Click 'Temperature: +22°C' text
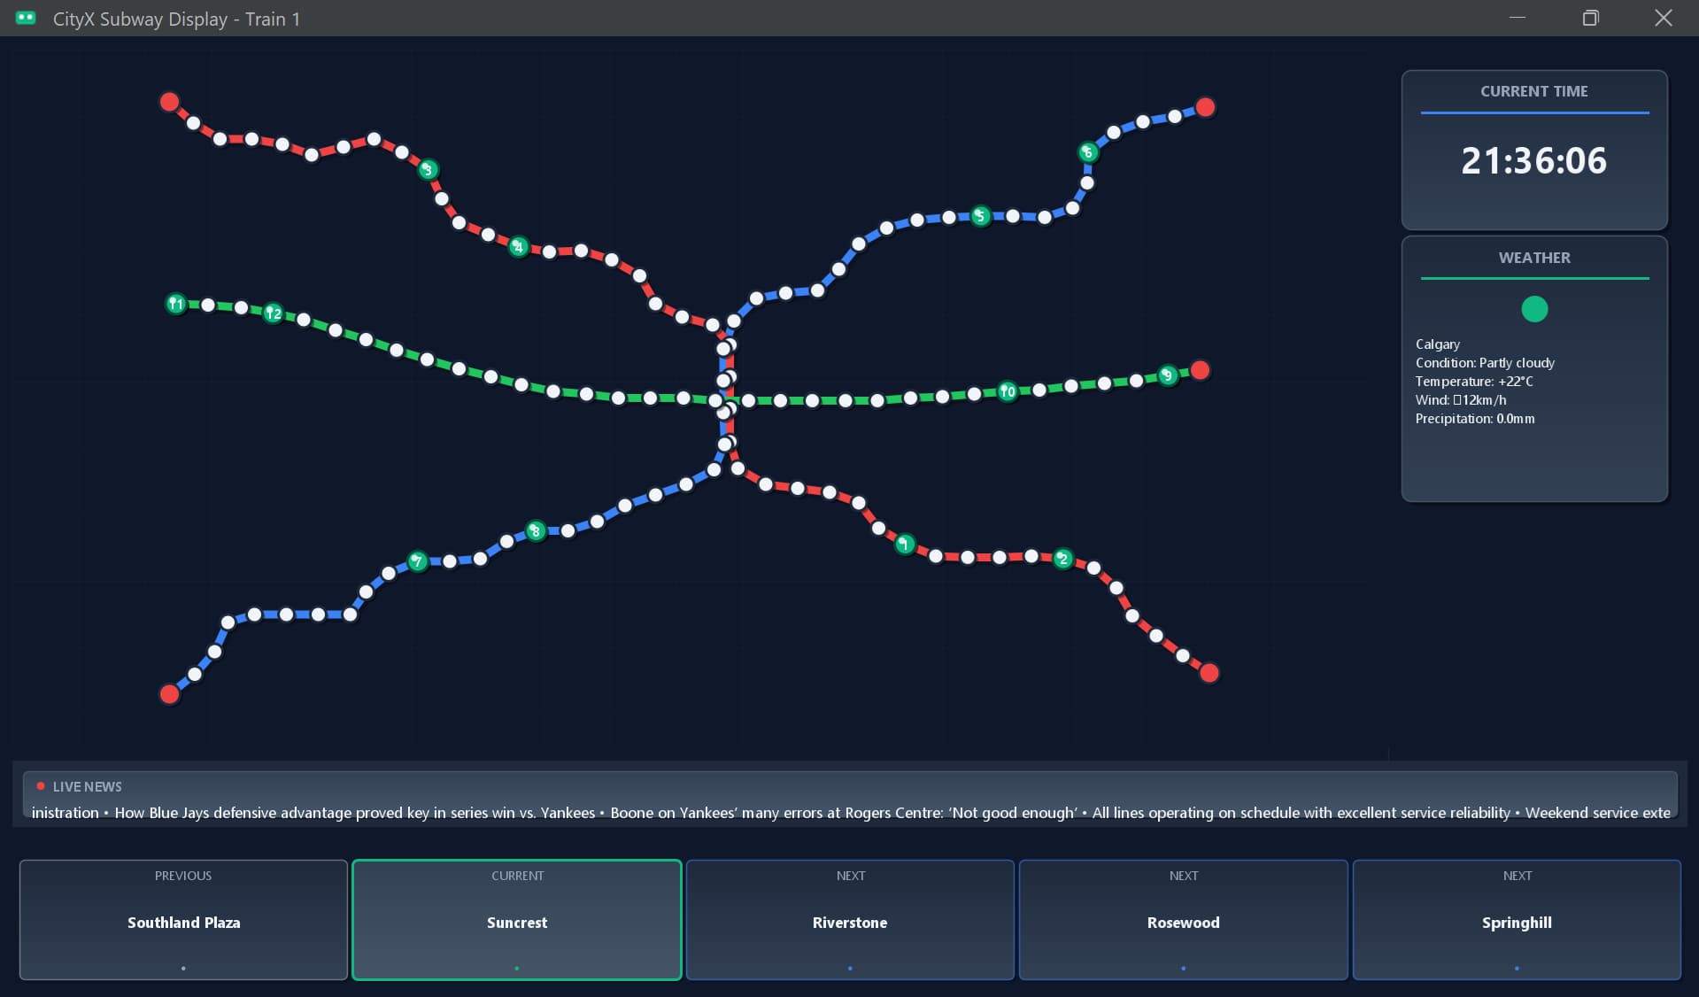The image size is (1699, 997). [1474, 382]
